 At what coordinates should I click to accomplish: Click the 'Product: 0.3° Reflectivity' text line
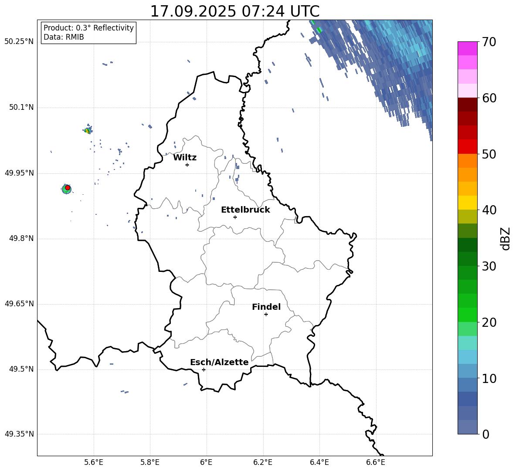coord(88,28)
